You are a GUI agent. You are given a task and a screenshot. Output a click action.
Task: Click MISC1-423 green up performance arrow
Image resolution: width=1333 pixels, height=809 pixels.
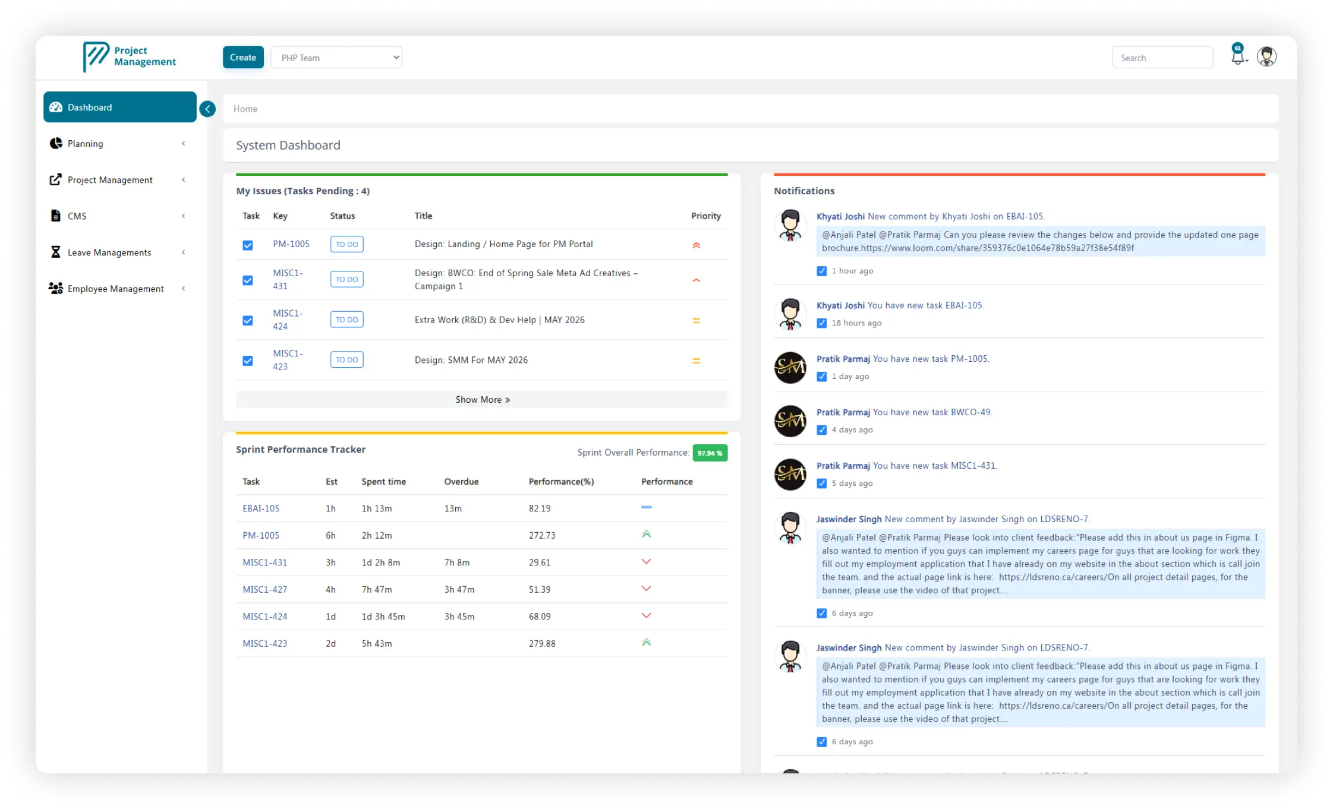click(x=647, y=642)
